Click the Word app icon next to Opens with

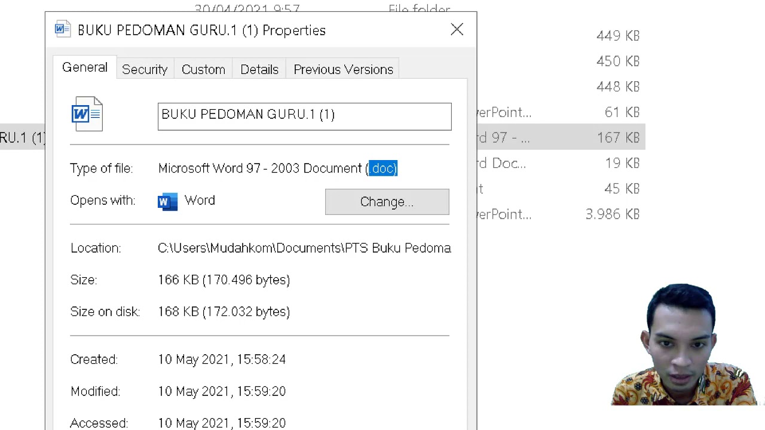point(167,201)
